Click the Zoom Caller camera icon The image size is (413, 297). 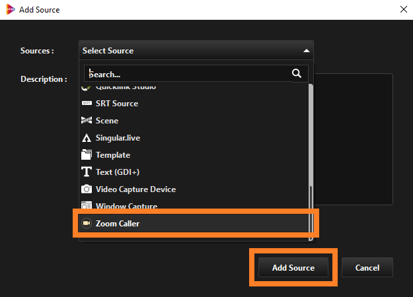87,223
